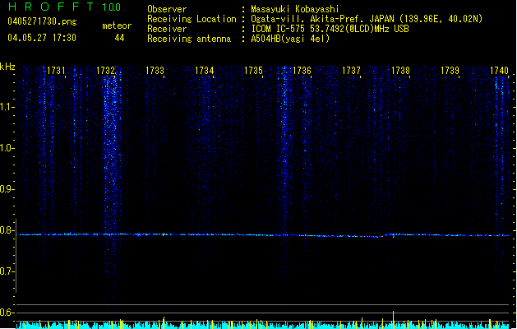The height and width of the screenshot is (329, 517).
Task: Click the gray vertical range bar at left
Action: click(x=16, y=256)
